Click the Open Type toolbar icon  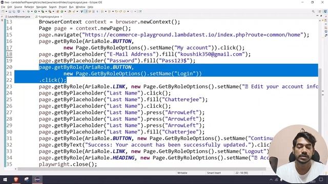70,11
